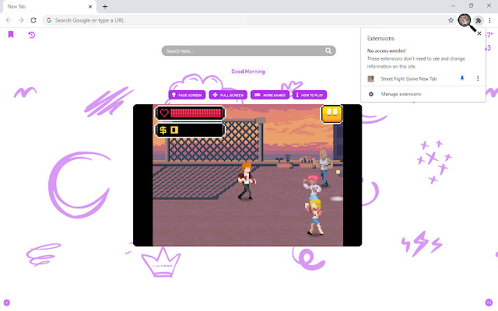Click the red health bar in game
The width and height of the screenshot is (498, 311).
click(x=190, y=113)
